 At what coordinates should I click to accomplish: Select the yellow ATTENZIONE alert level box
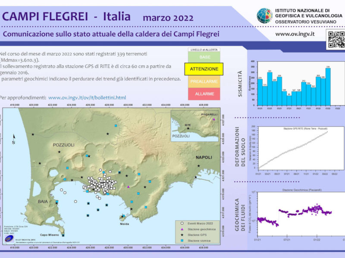(x=204, y=69)
